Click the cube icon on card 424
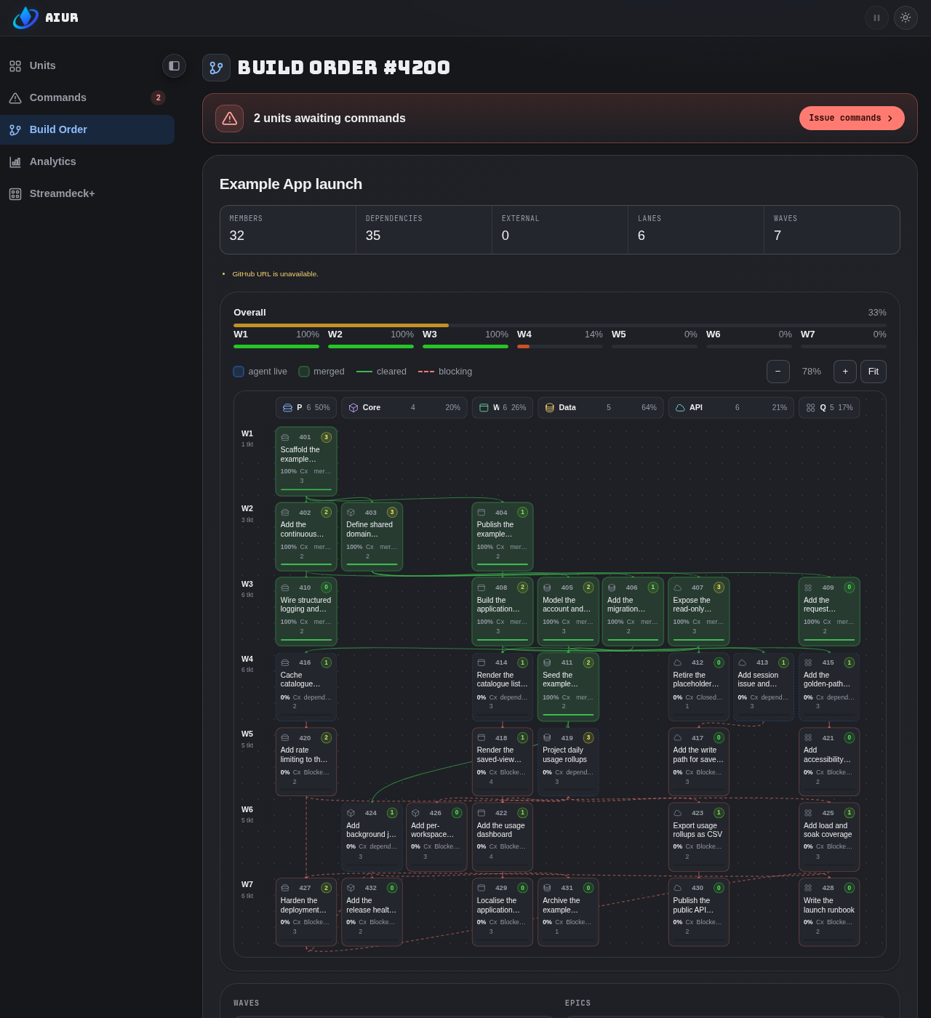The image size is (931, 1018). [351, 813]
